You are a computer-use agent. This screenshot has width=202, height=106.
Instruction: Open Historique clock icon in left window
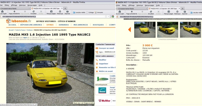(60, 12)
